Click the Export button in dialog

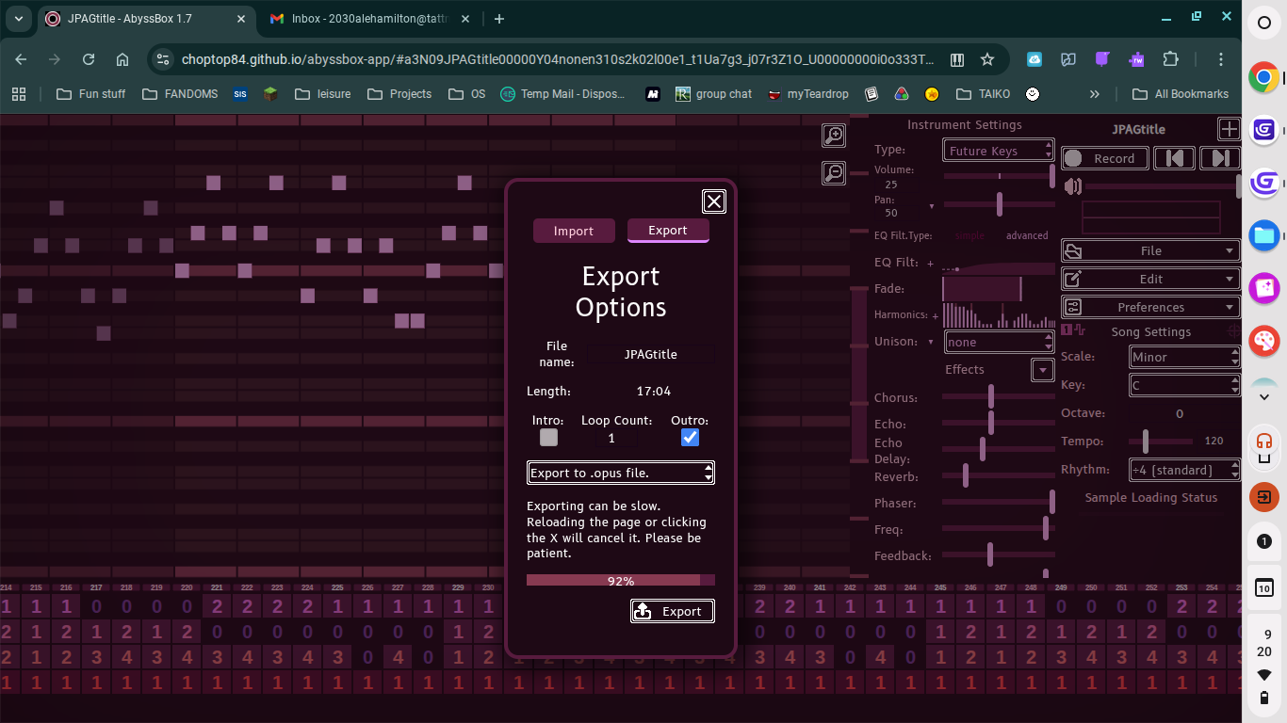tap(673, 611)
